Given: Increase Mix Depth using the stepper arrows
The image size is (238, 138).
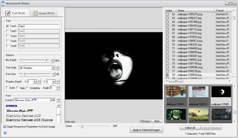Looking at the screenshot, I should [x=52, y=59].
